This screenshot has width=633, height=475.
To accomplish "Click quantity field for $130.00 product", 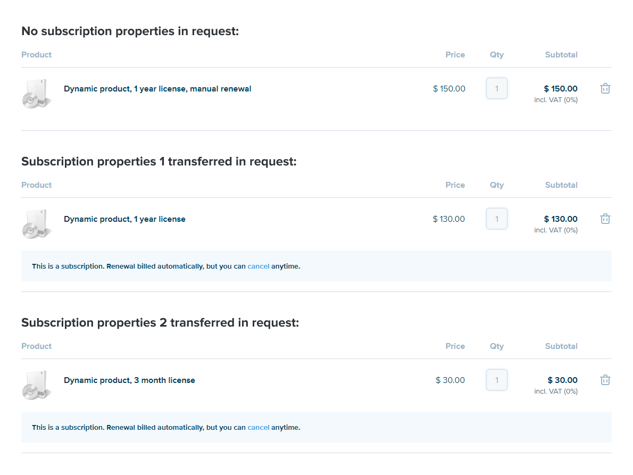I will coord(497,219).
